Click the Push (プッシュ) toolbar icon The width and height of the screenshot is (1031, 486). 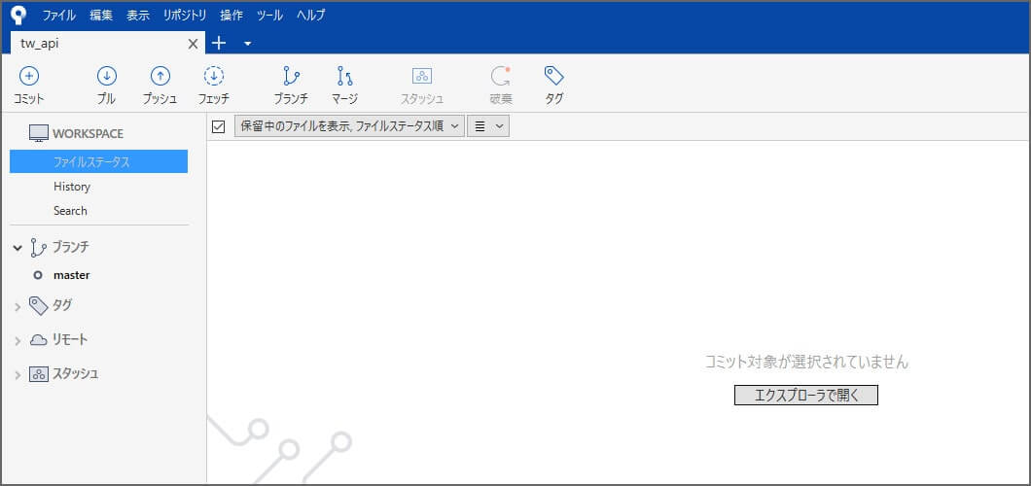(x=160, y=77)
